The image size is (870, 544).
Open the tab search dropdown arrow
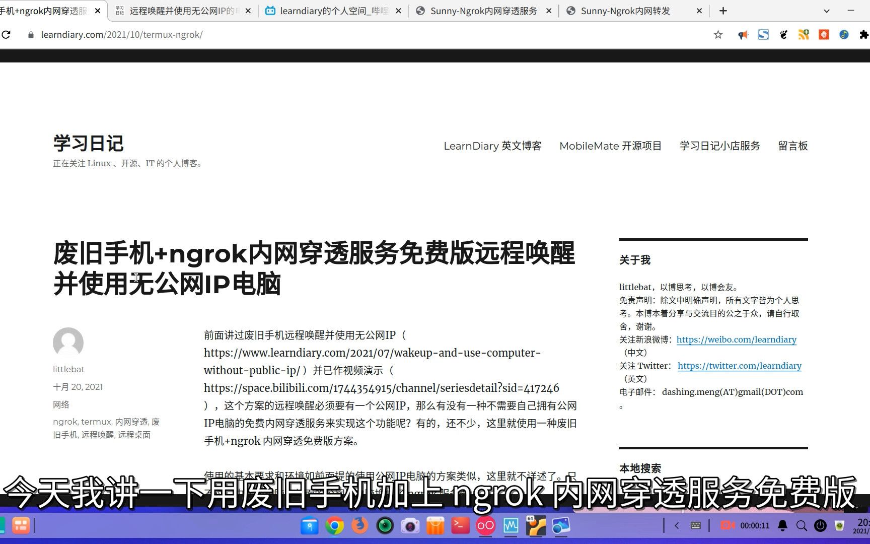tap(826, 11)
